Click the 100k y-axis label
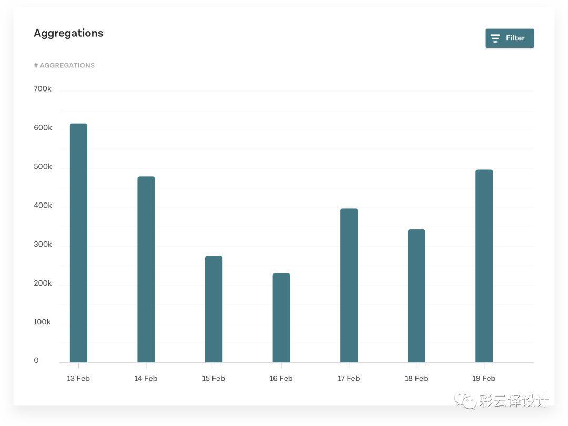568x426 pixels. point(42,322)
